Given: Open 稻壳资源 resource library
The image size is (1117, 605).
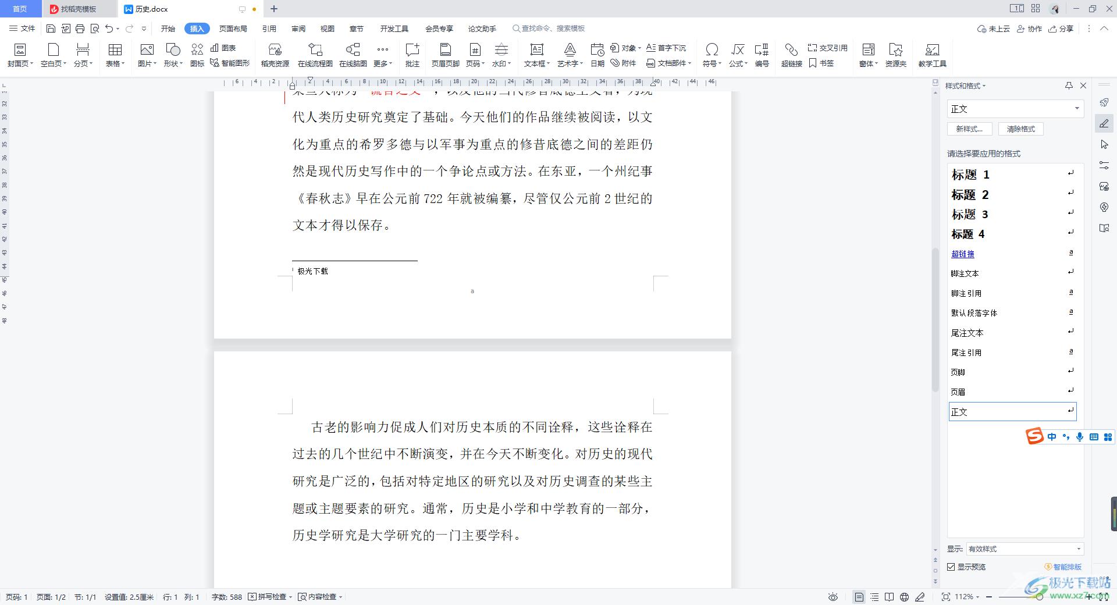Looking at the screenshot, I should pos(275,55).
